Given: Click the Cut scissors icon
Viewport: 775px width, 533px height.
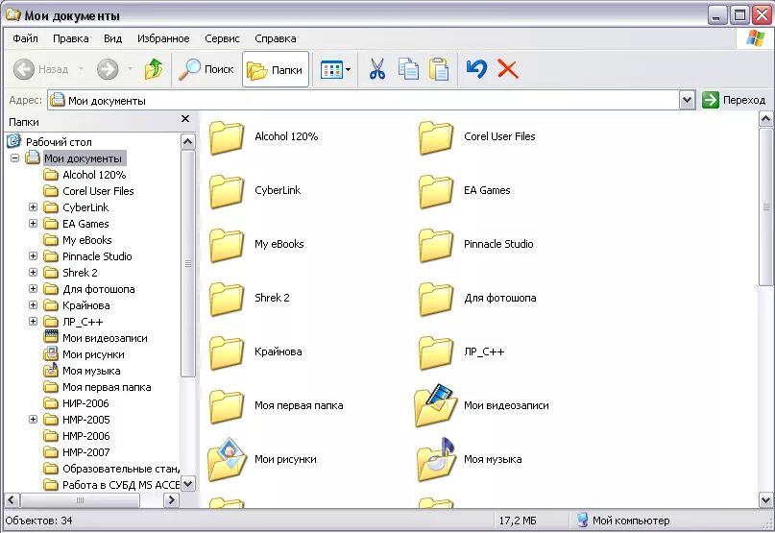Looking at the screenshot, I should pyautogui.click(x=377, y=69).
